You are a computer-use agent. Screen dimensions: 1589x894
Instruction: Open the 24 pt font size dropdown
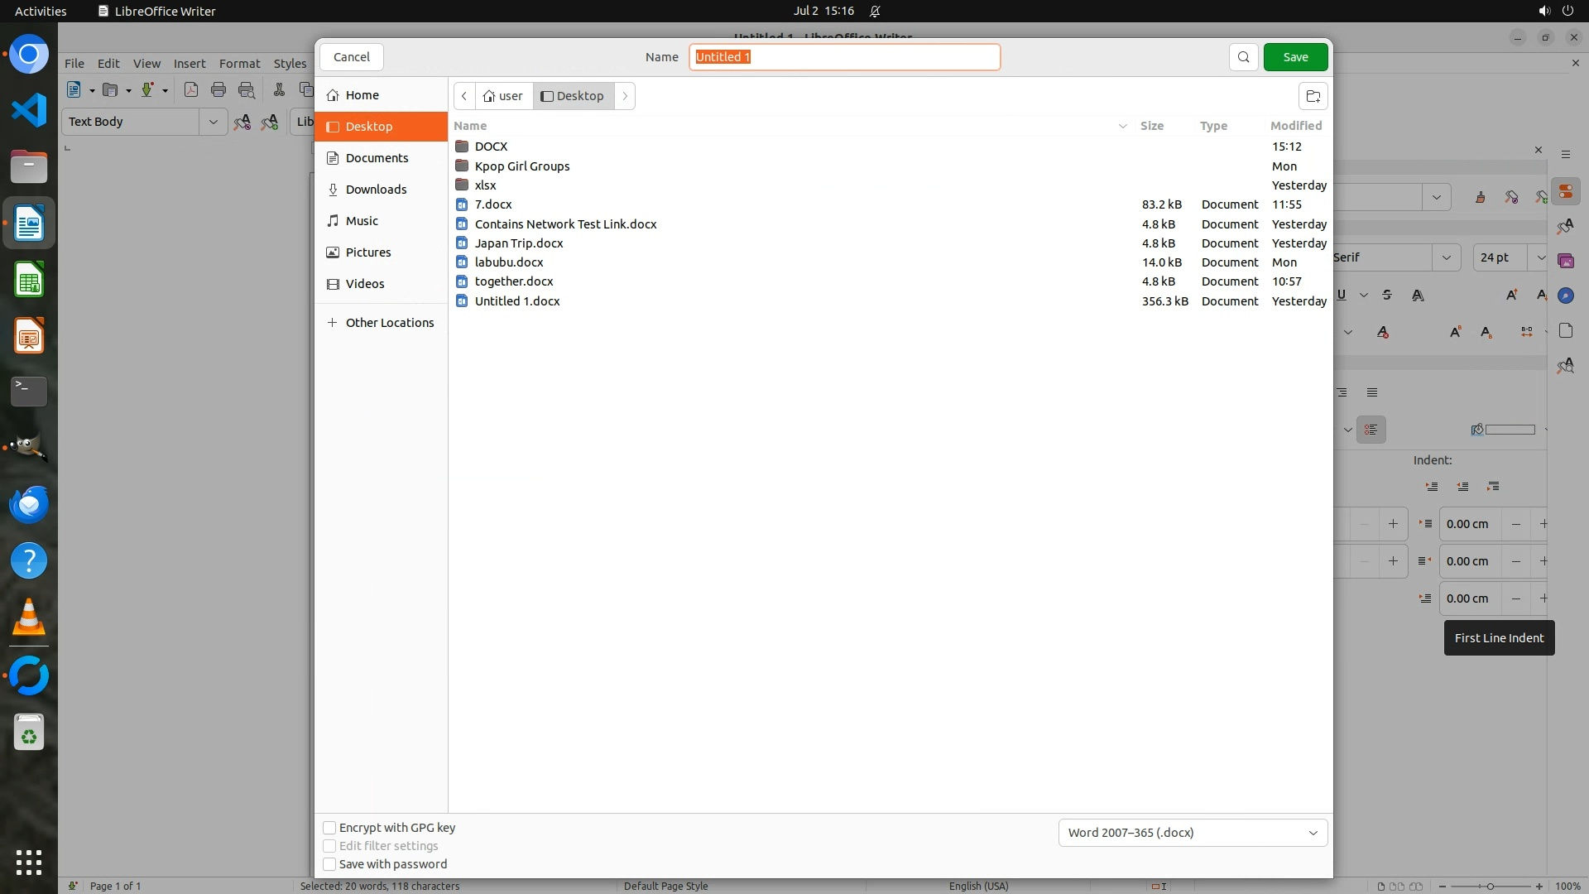(1540, 257)
